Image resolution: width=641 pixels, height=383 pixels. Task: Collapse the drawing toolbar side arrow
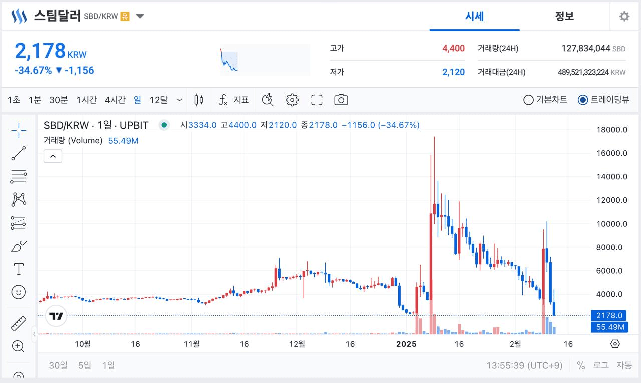tap(35, 334)
